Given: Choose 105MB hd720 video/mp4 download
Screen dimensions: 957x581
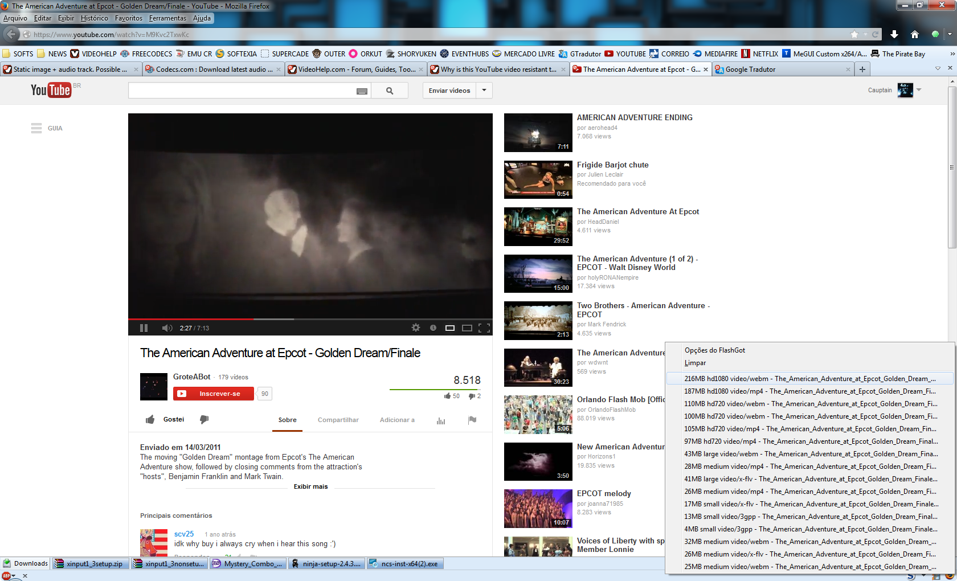Looking at the screenshot, I should tap(809, 429).
